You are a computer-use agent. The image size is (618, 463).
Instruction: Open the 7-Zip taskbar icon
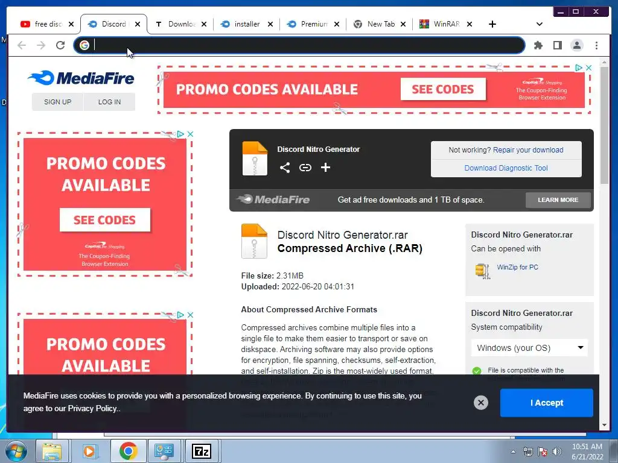(202, 451)
